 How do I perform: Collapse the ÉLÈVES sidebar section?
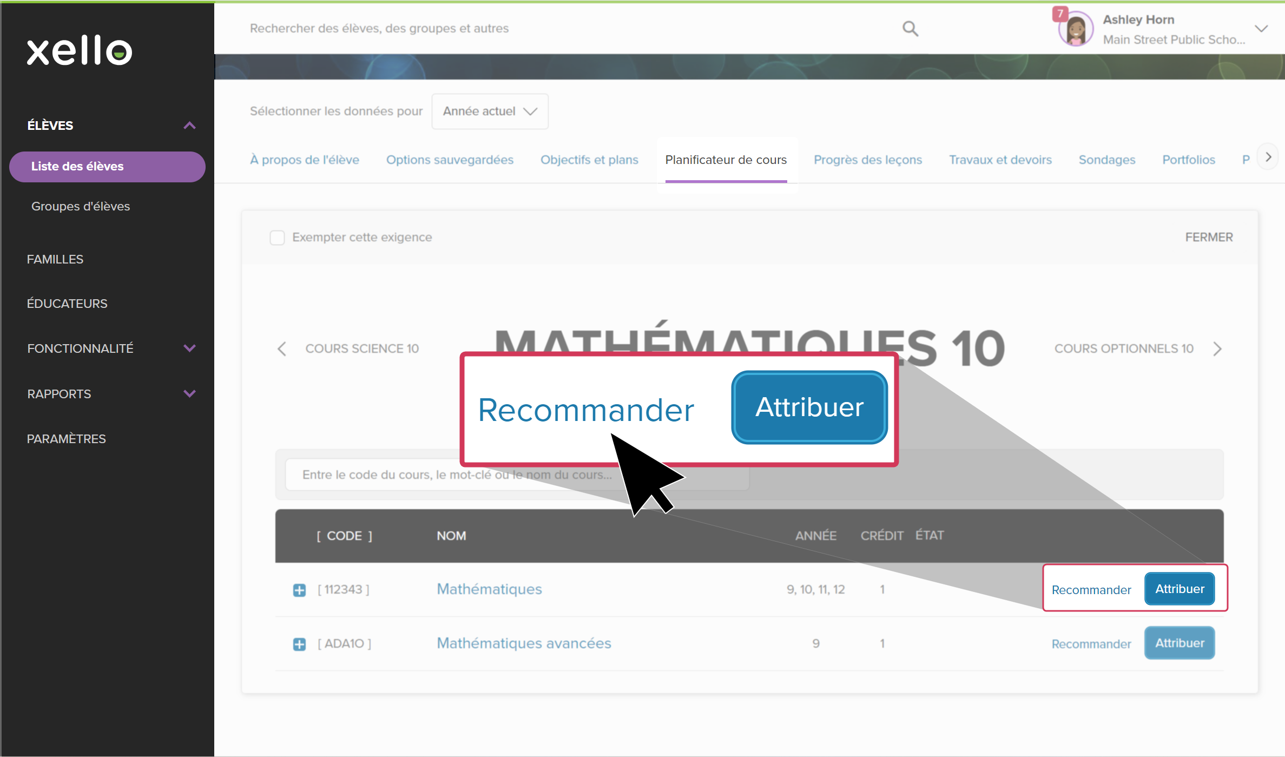coord(189,126)
